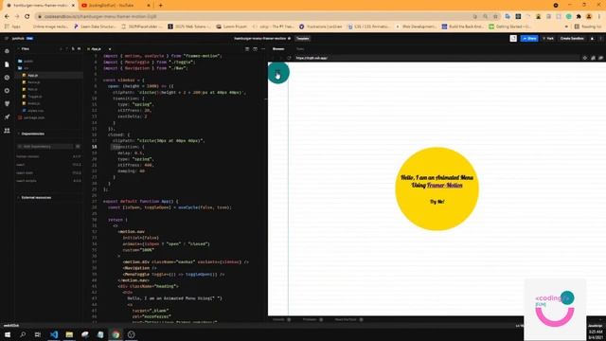Open Chrome's three-dot menu
The image size is (606, 341).
tap(599, 17)
